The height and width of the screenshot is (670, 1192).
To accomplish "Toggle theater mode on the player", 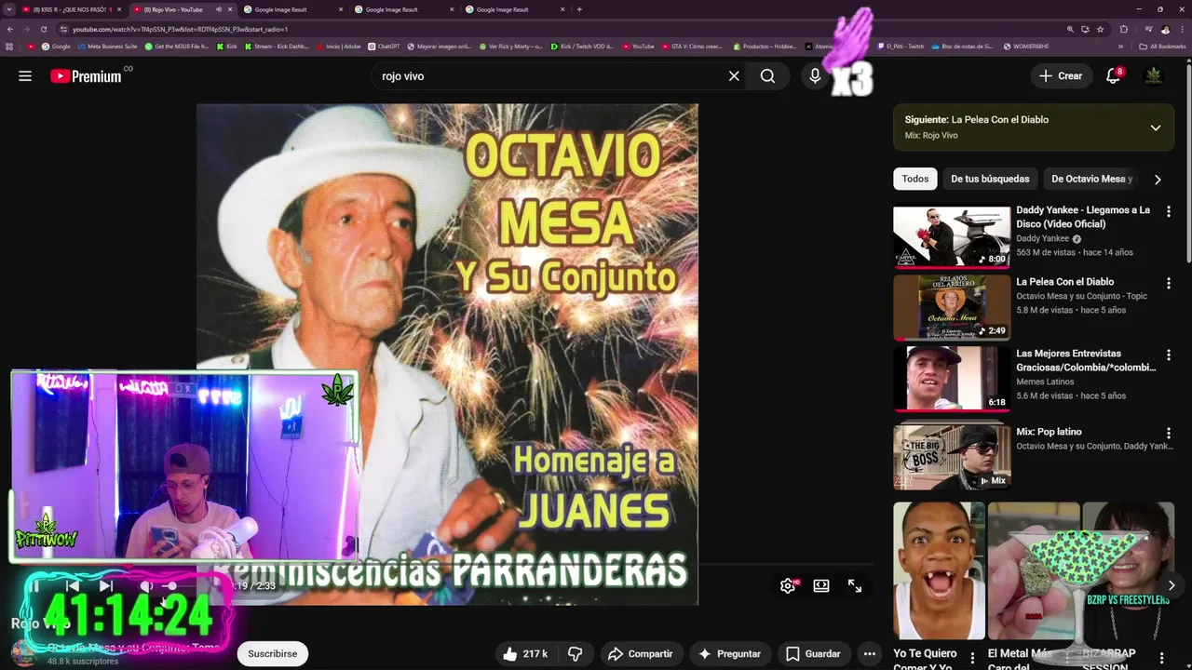I will pyautogui.click(x=821, y=585).
